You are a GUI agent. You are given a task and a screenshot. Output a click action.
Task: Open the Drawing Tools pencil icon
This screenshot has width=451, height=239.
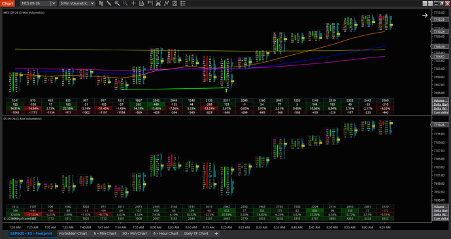point(109,3)
